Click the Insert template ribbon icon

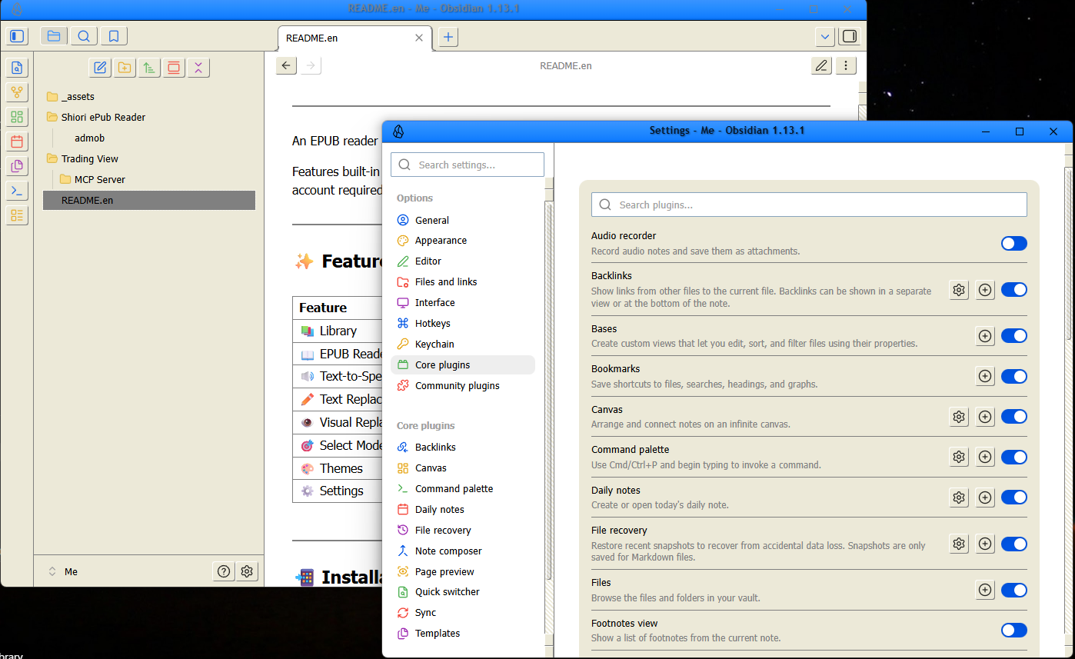pyautogui.click(x=17, y=166)
